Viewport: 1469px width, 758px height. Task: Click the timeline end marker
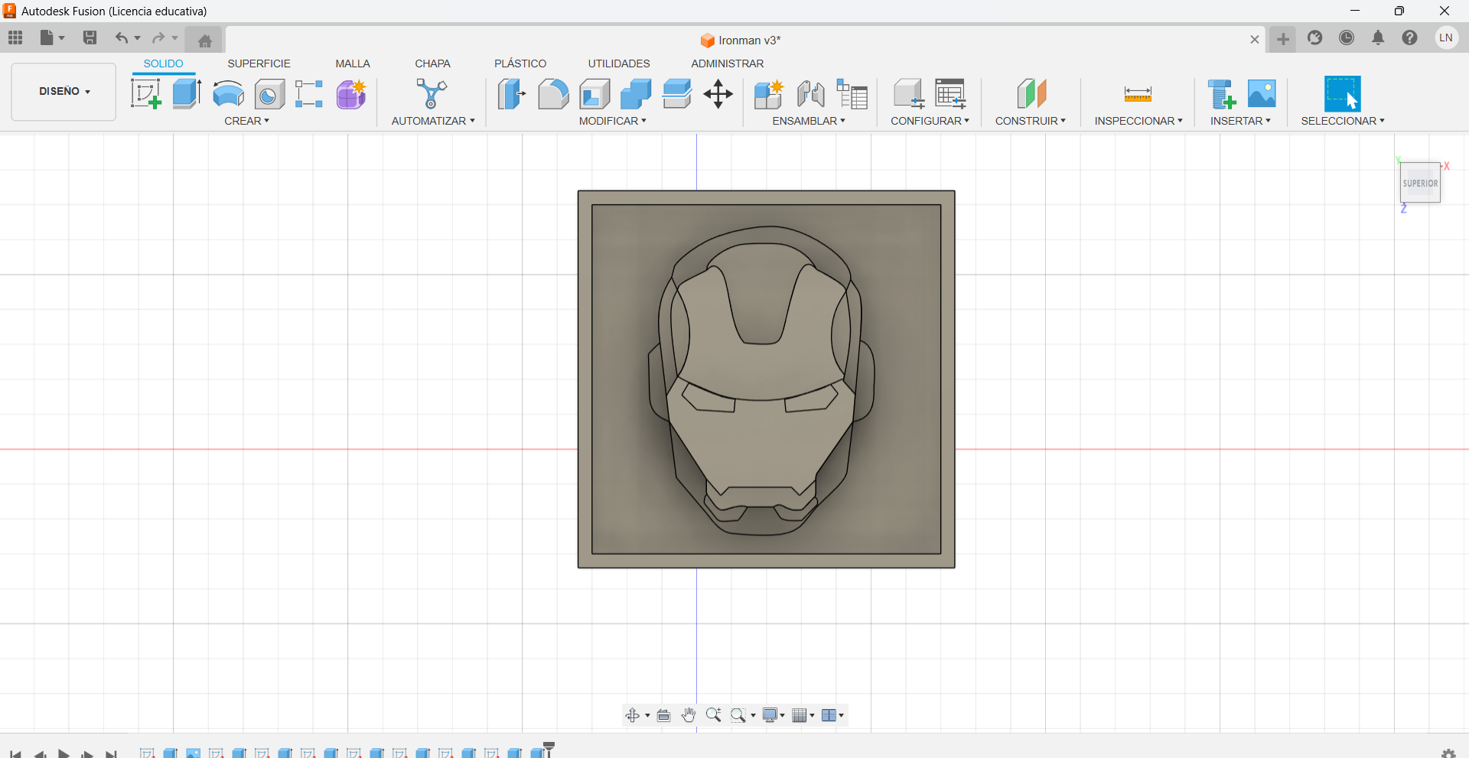click(549, 749)
